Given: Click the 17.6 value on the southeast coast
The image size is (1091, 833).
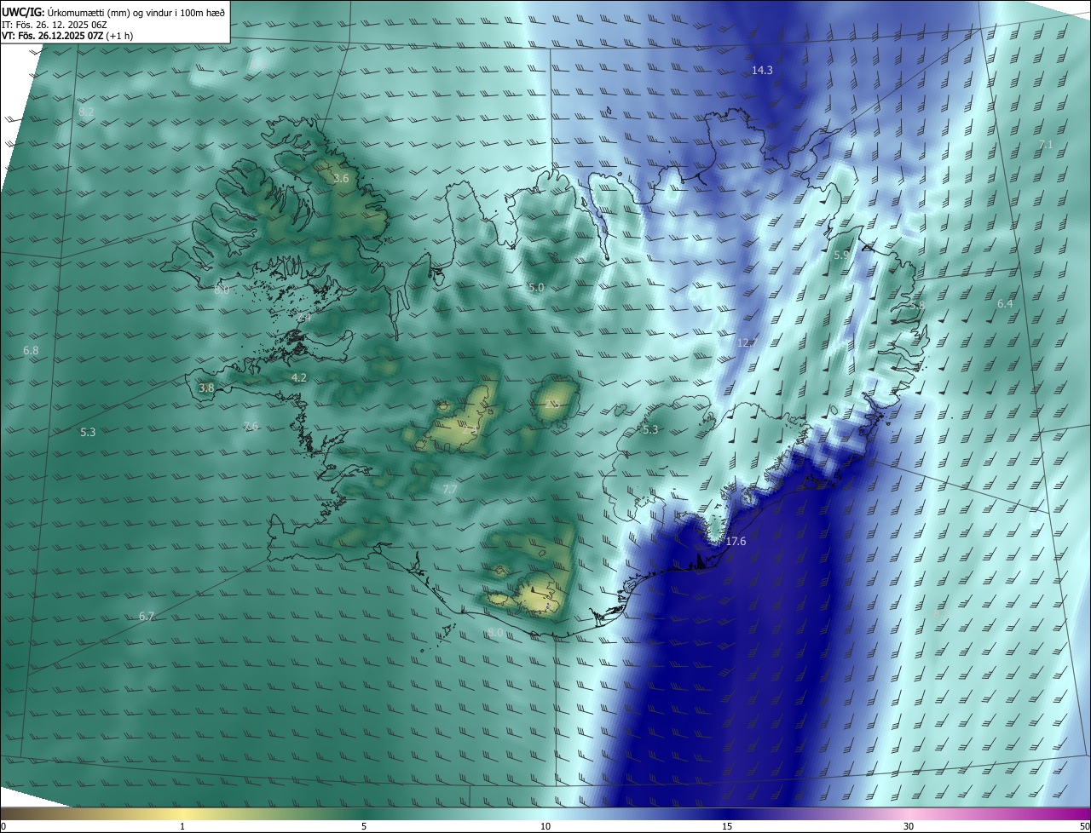Looking at the screenshot, I should 736,542.
